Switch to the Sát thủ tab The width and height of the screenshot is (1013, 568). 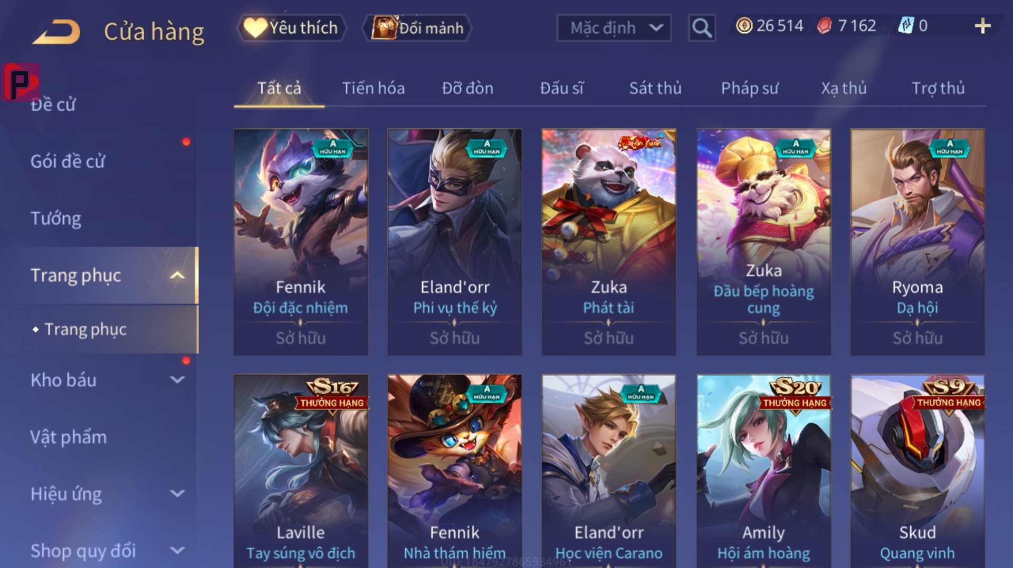[655, 88]
